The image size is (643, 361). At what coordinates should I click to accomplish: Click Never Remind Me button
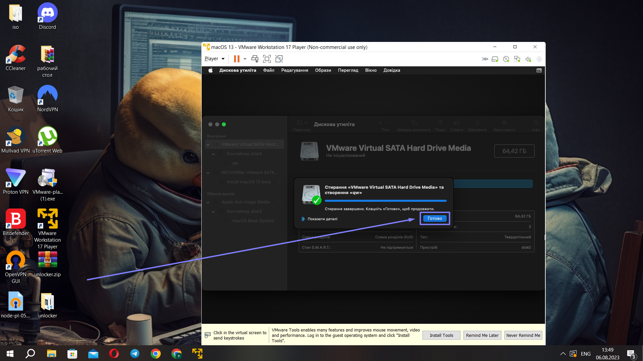click(x=523, y=335)
